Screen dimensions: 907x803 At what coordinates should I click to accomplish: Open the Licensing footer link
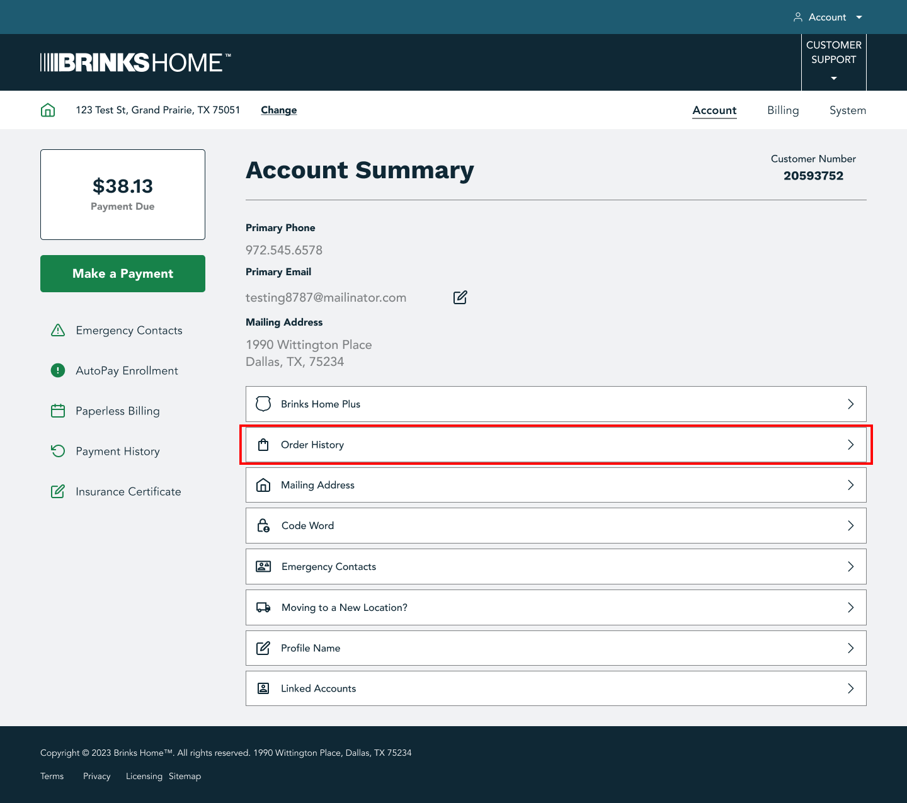point(144,776)
